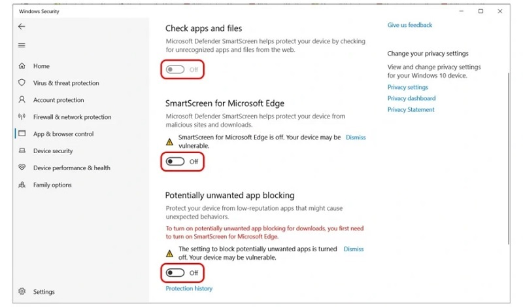
Task: Click the Device security icon
Action: [22, 151]
